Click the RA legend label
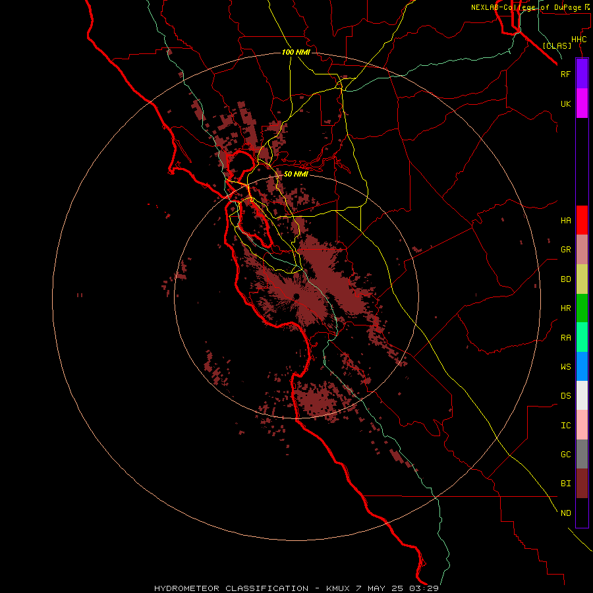 [565, 338]
